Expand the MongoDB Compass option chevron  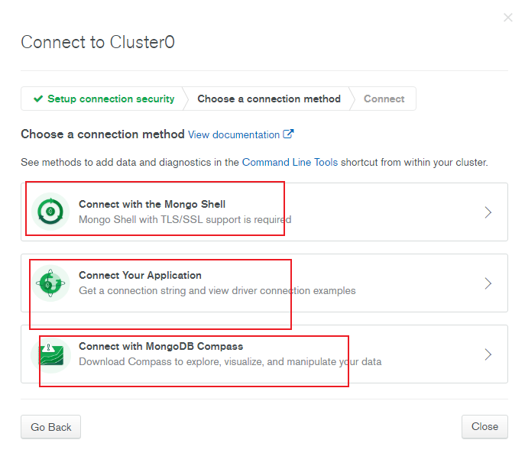[x=488, y=354]
